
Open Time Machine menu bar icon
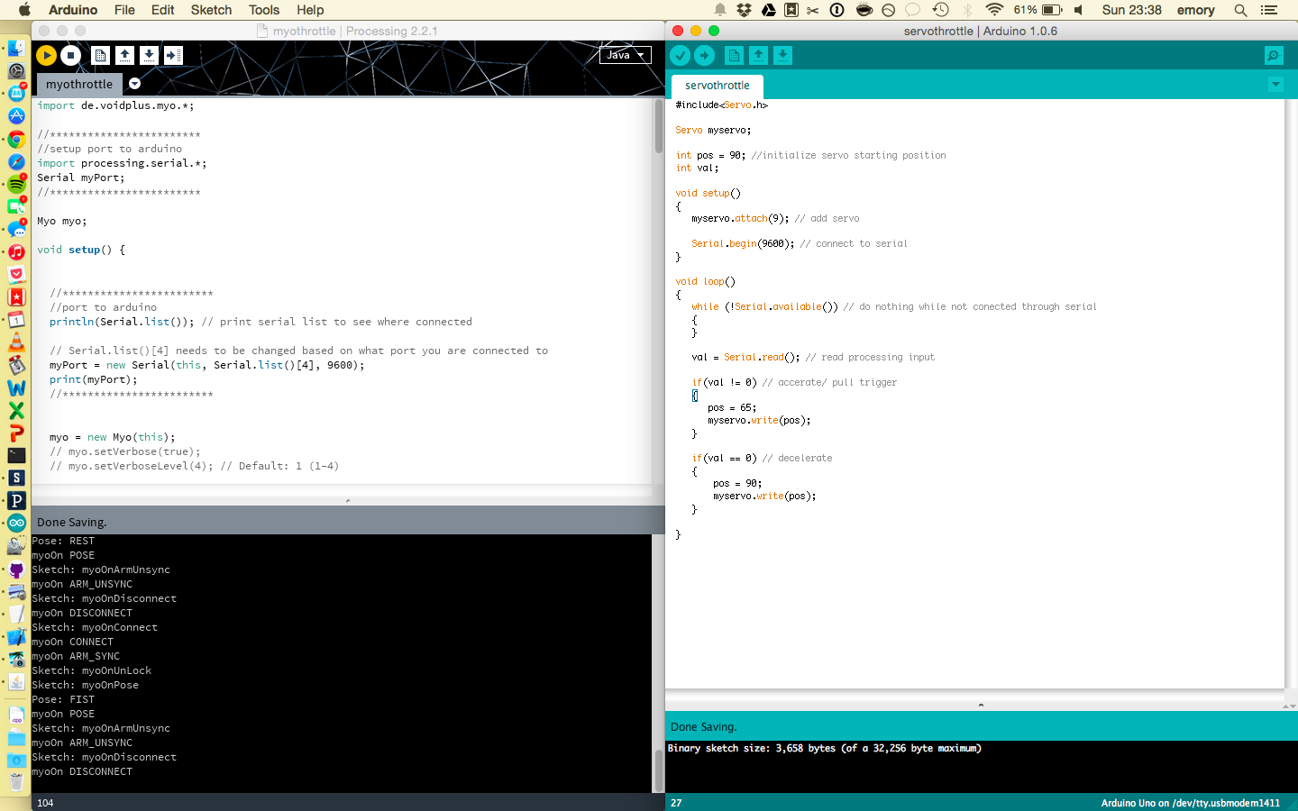pos(940,10)
